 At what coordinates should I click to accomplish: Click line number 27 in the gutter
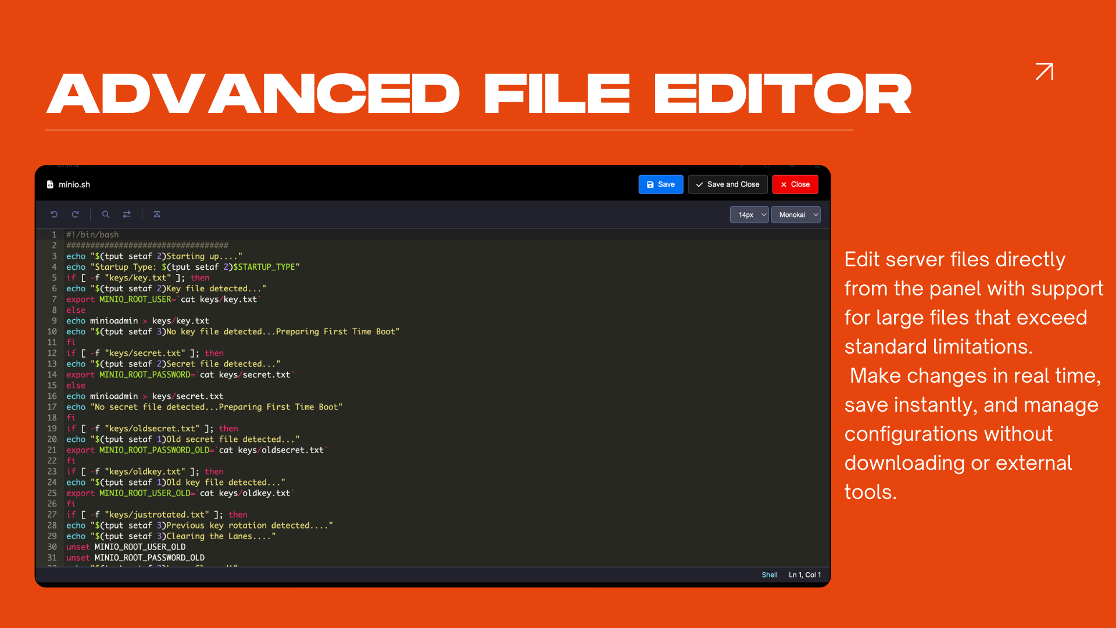52,514
